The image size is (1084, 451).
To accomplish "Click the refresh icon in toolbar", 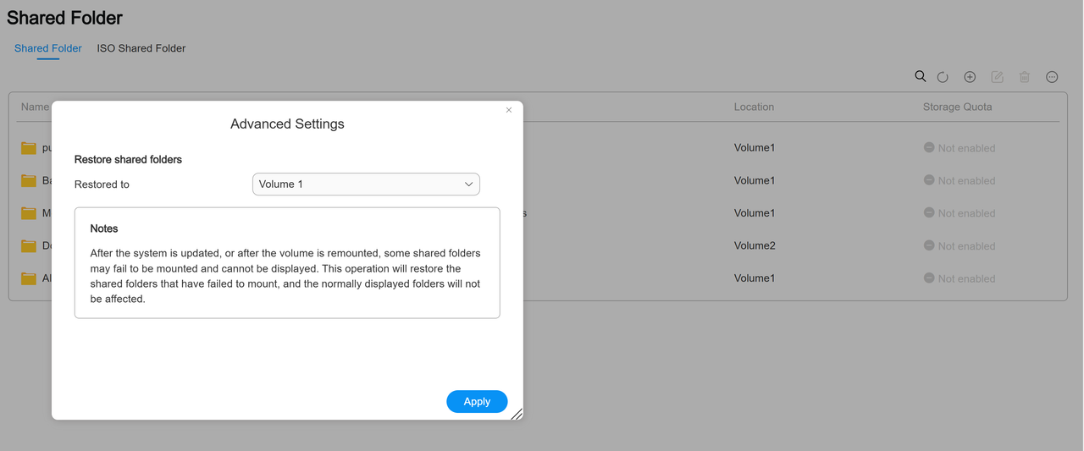I will [943, 77].
